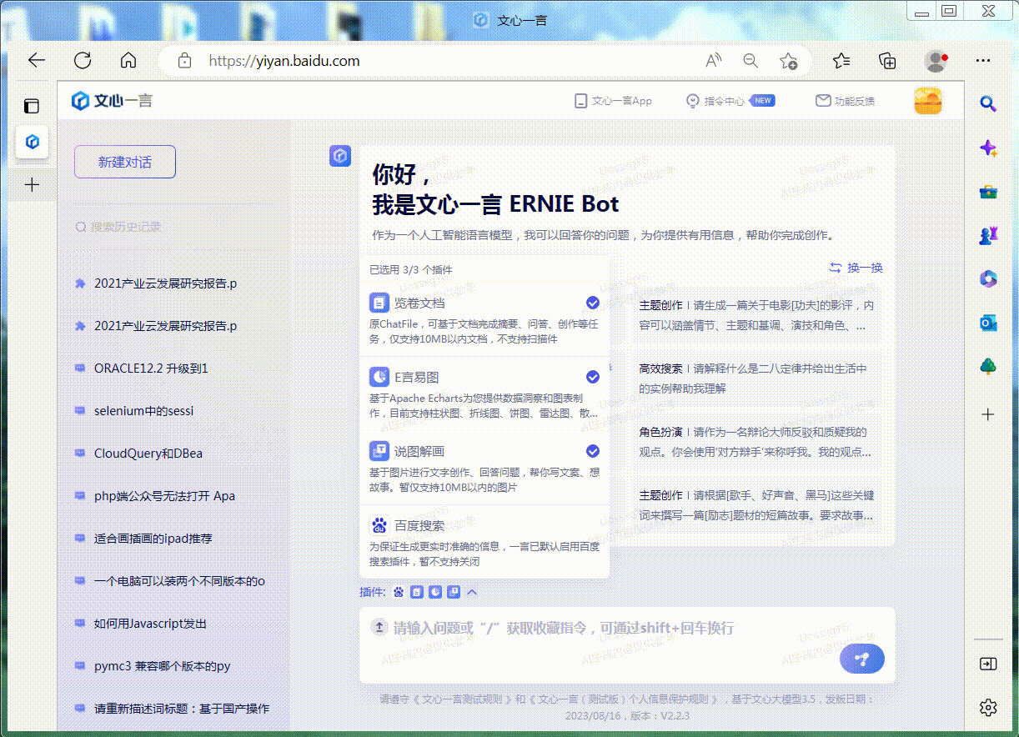The image size is (1019, 737).
Task: Select the 文心一言 vertical tab
Action: pyautogui.click(x=33, y=142)
